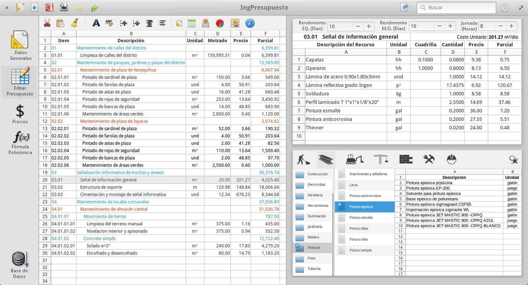This screenshot has height=285, width=528.
Task: Select the Electricidad folder
Action: (x=312, y=185)
